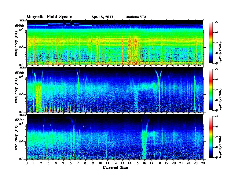Click hour 20 on the time axis
The width and height of the screenshot is (242, 187).
174,163
